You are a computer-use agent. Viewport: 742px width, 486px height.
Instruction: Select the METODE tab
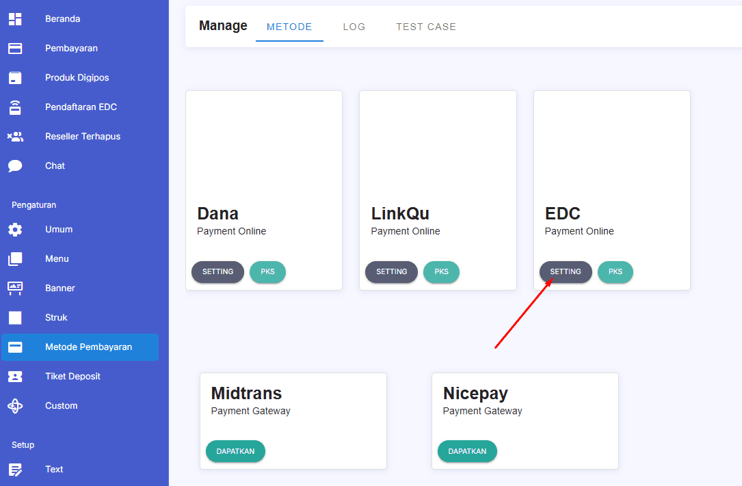[289, 27]
